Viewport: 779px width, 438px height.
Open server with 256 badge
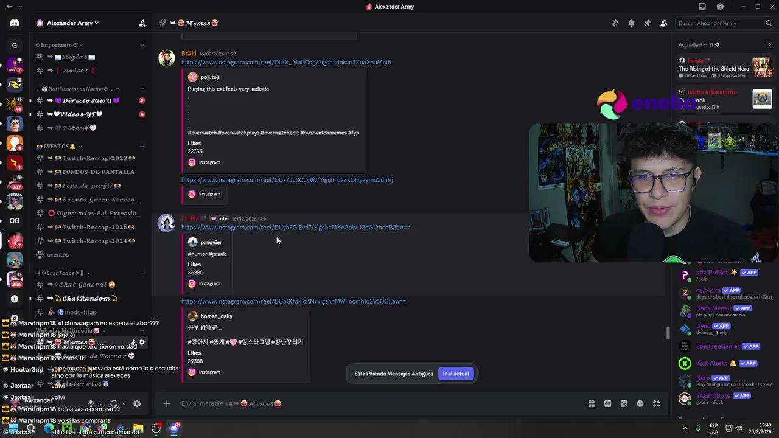point(15,279)
